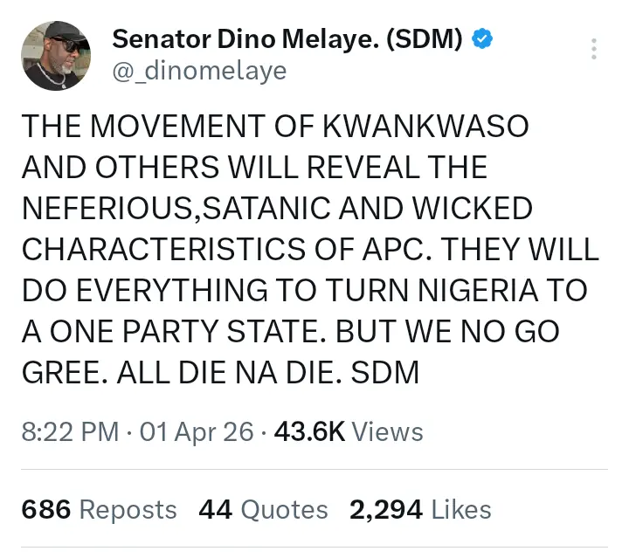Open the @_dinomelaye handle link
This screenshot has height=558, width=629.
199,71
